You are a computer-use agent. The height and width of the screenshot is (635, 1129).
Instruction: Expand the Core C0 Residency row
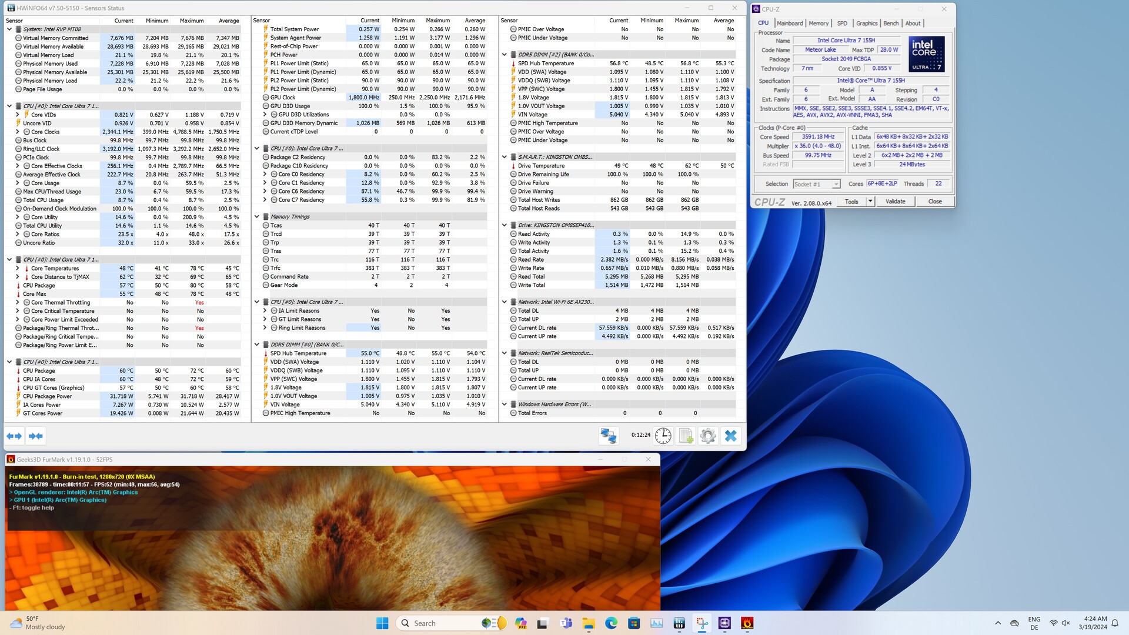point(265,175)
